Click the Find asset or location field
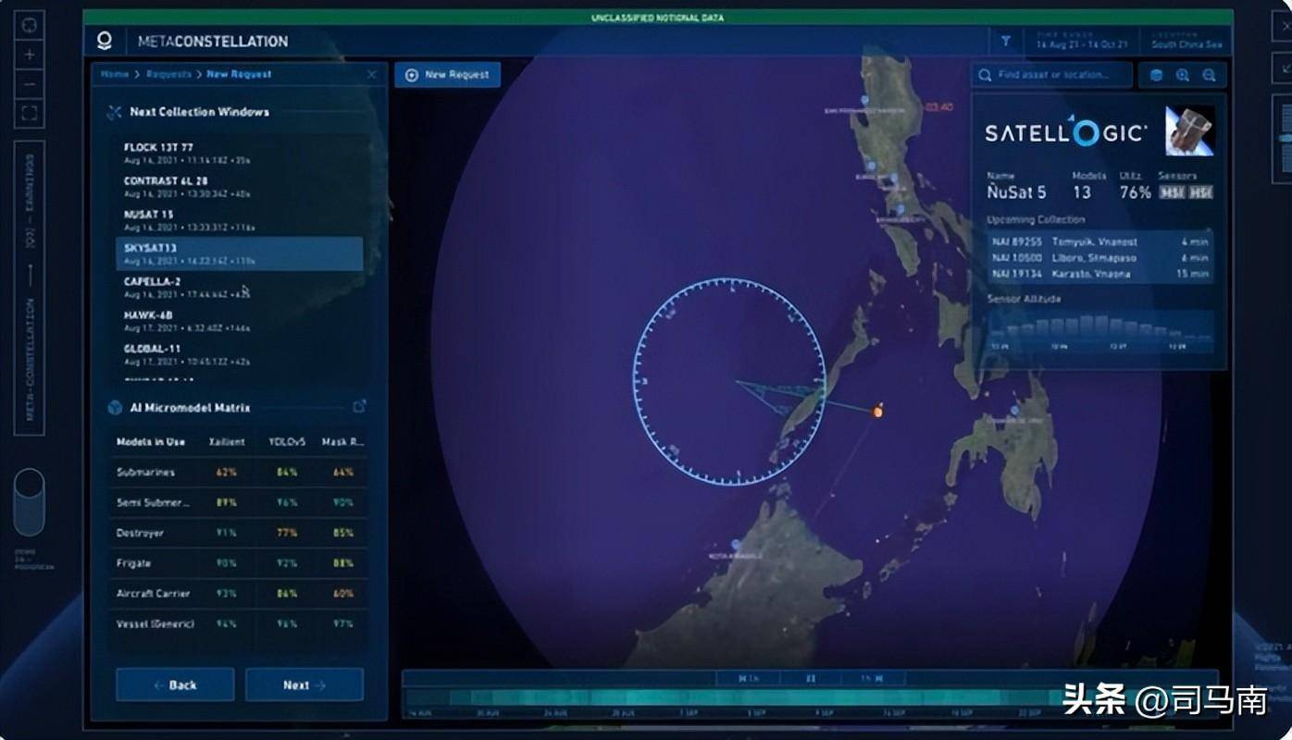The image size is (1292, 740). pos(1053,75)
